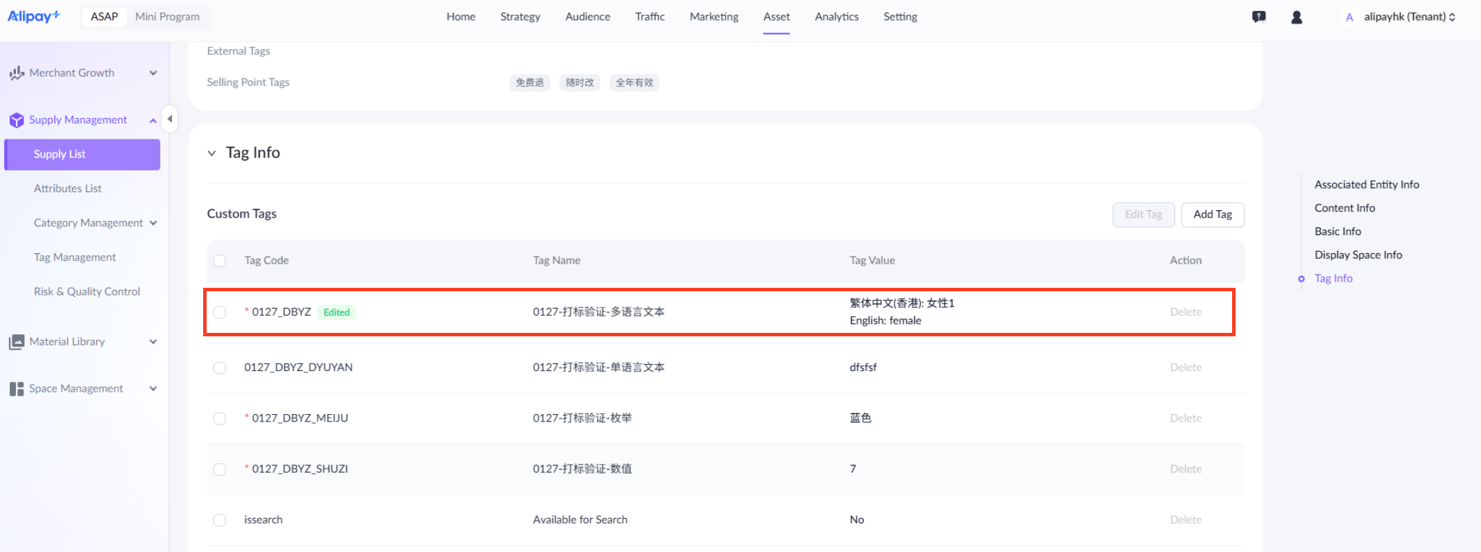
Task: Select all custom tags header checkbox
Action: pyautogui.click(x=220, y=261)
